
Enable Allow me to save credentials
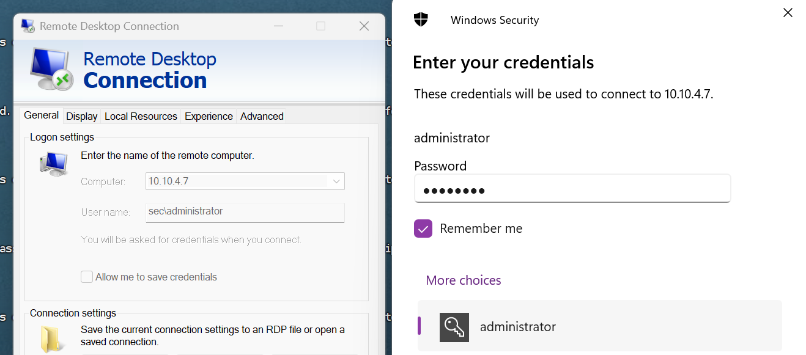click(87, 277)
